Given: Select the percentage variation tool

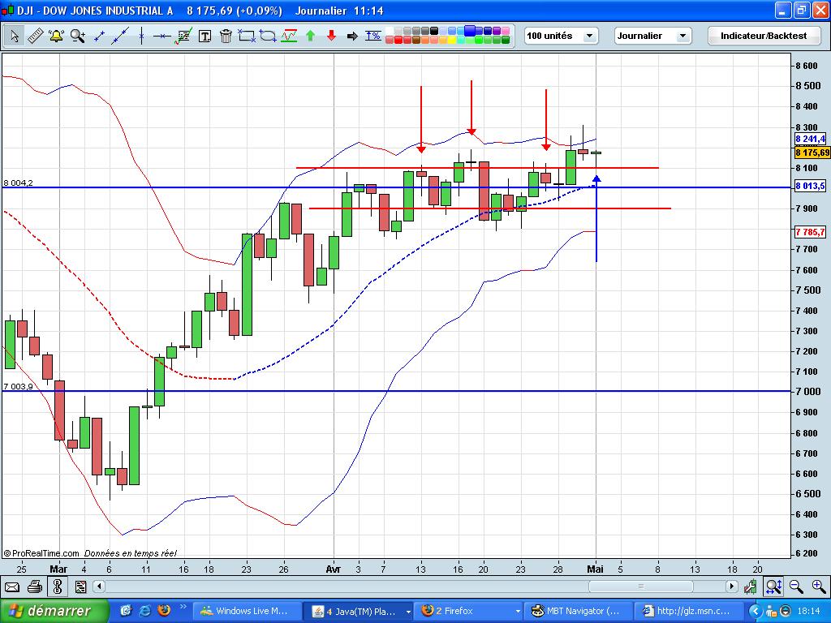Looking at the screenshot, I should pos(373,36).
